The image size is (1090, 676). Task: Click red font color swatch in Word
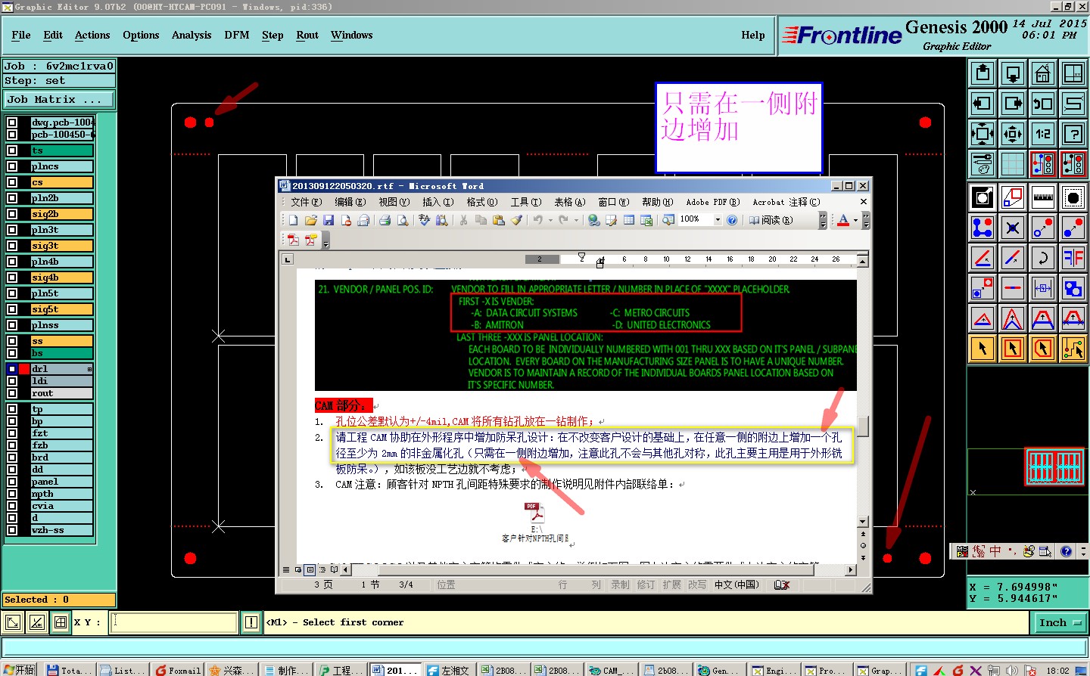tap(843, 220)
